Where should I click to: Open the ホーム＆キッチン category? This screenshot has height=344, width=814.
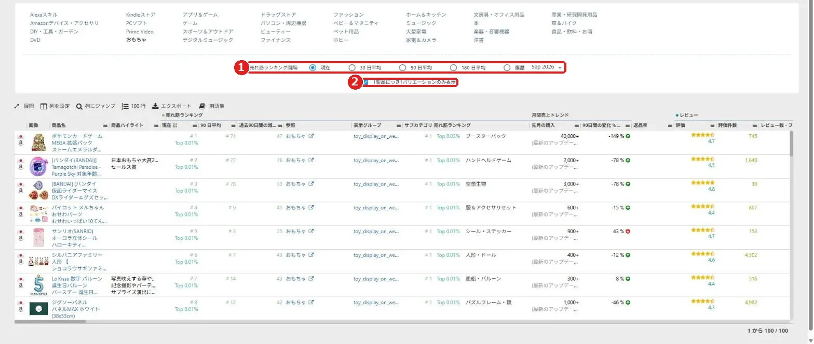(426, 15)
